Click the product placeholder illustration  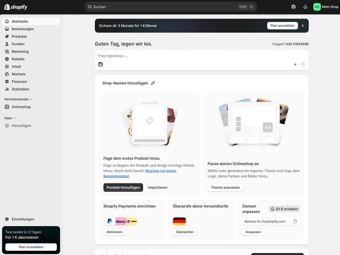(150, 123)
